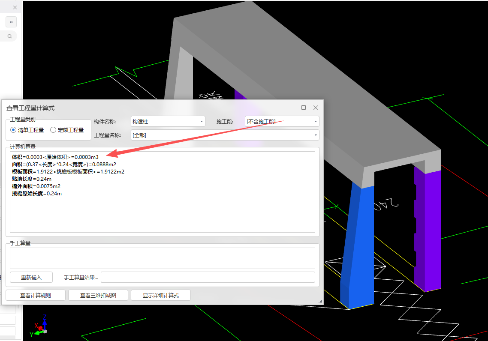Minimize the 查看工程量计算式 dialog
Screen dimensions: 488x341
click(x=292, y=108)
